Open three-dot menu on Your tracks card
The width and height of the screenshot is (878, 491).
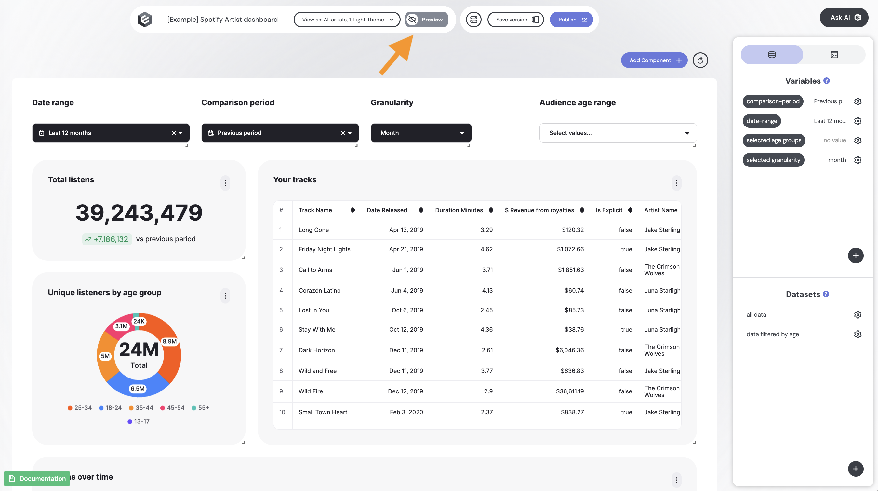(x=676, y=183)
